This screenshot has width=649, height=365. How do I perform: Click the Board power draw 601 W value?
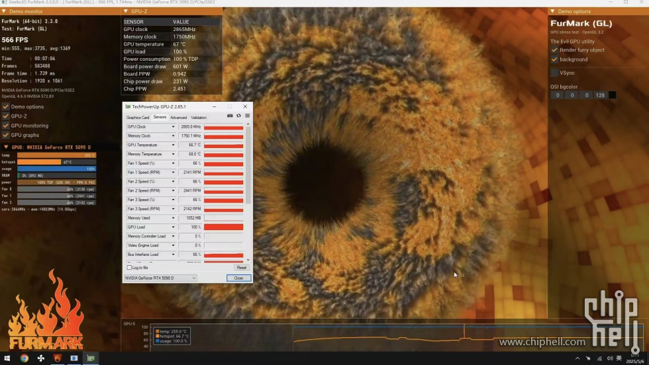[180, 67]
